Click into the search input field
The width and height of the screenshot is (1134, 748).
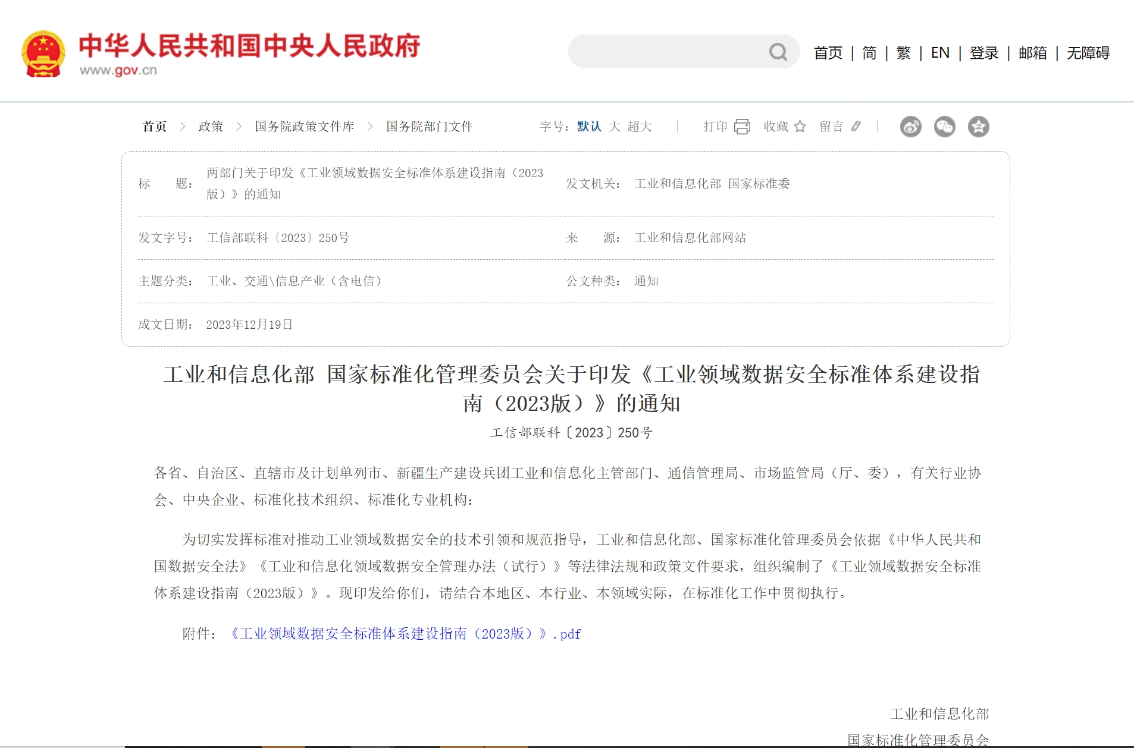pyautogui.click(x=666, y=52)
